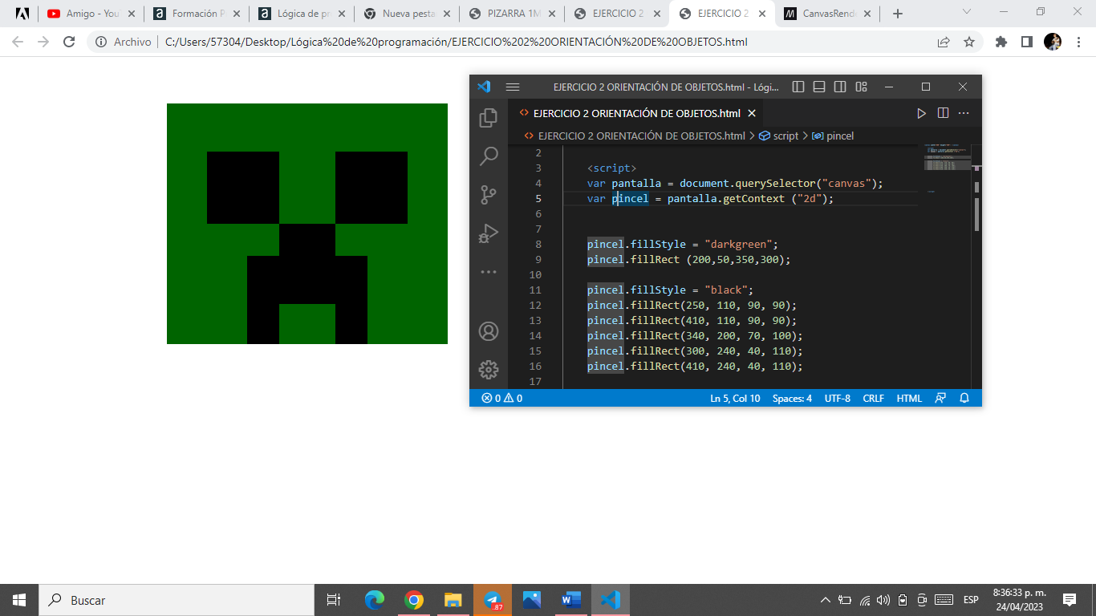The width and height of the screenshot is (1096, 616).
Task: Open a new Chrome tab
Action: [897, 14]
